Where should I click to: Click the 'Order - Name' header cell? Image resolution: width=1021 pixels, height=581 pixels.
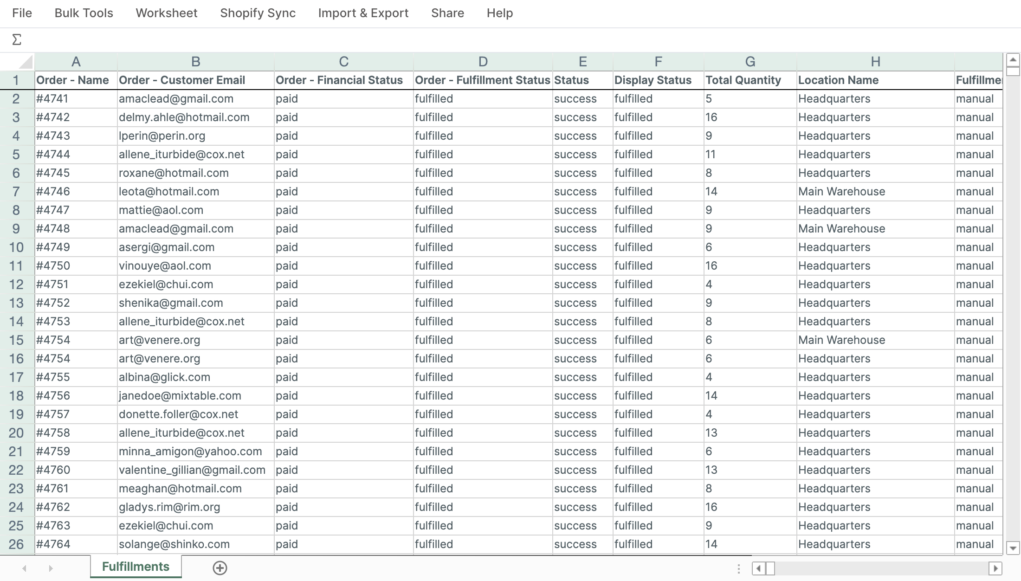[76, 80]
